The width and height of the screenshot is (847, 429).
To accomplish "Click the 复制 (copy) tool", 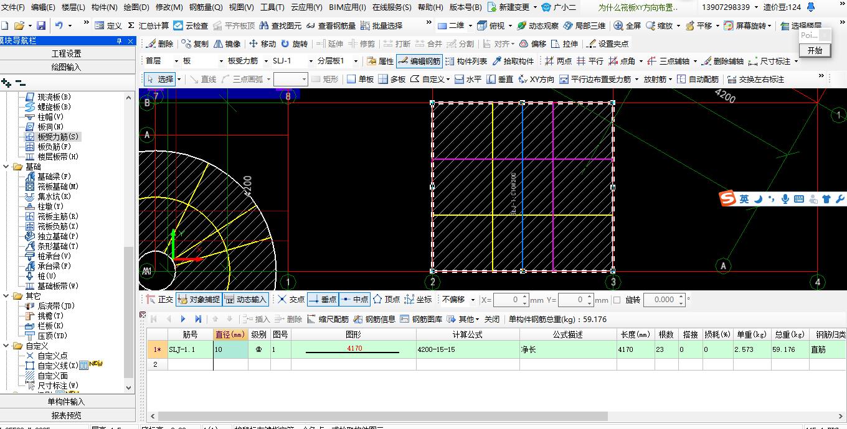I will click(194, 44).
